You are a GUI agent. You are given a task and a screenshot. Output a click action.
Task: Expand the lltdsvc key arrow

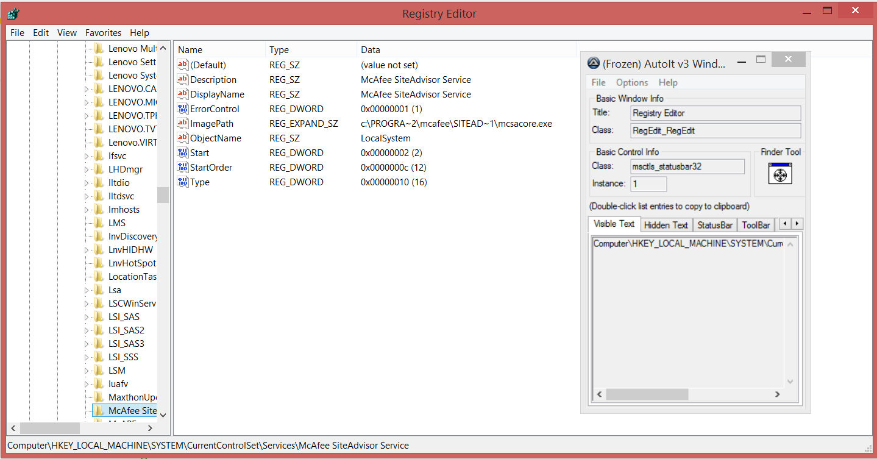pyautogui.click(x=86, y=196)
